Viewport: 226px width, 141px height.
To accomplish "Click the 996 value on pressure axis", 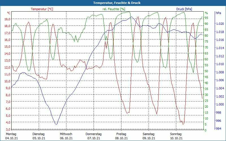I will tap(219, 121).
